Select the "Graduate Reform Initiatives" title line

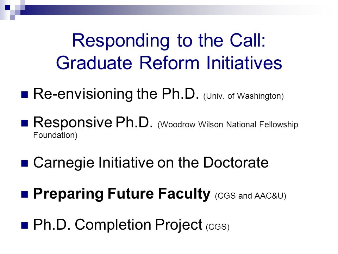click(169, 63)
